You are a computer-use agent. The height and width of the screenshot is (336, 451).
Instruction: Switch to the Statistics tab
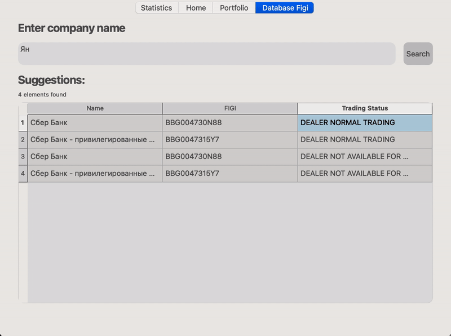pos(157,8)
